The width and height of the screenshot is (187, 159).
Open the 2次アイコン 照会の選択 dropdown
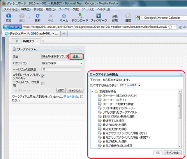click(x=62, y=63)
